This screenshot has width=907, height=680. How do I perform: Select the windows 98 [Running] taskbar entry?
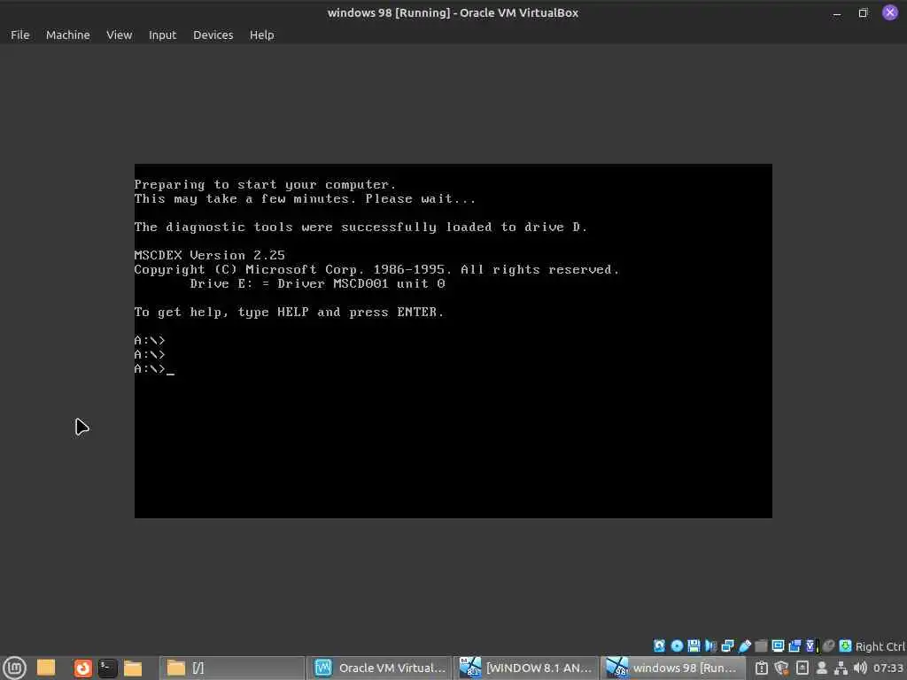point(673,668)
